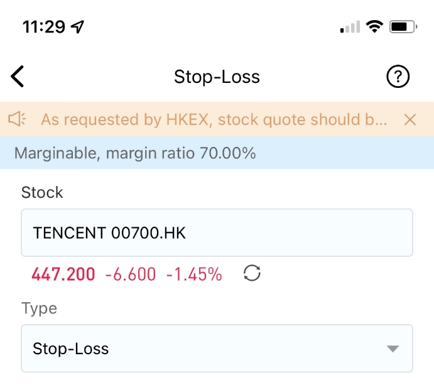Tap the margin ratio 70.00% banner
Image resolution: width=434 pixels, height=390 pixels.
coord(217,153)
